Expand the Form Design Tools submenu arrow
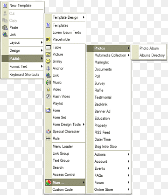The height and width of the screenshot is (195, 168). click(84, 125)
